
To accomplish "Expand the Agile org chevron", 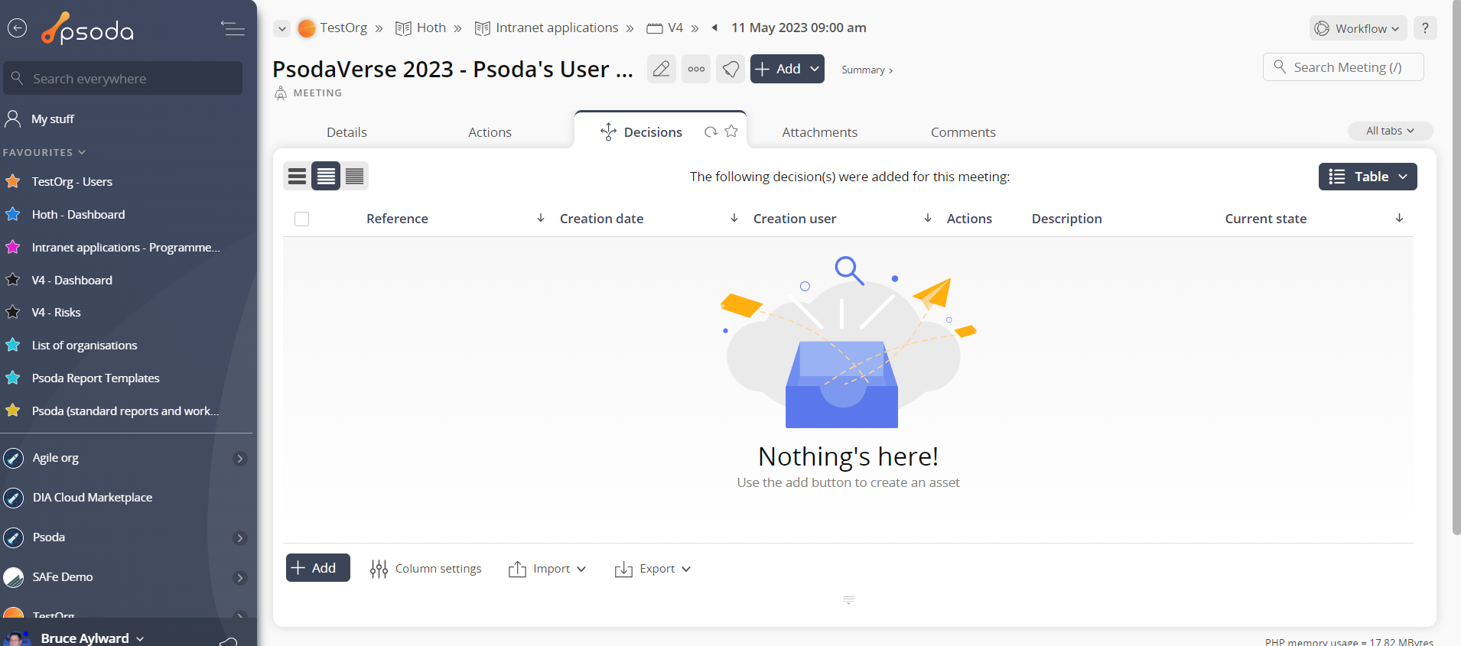I will pos(240,459).
